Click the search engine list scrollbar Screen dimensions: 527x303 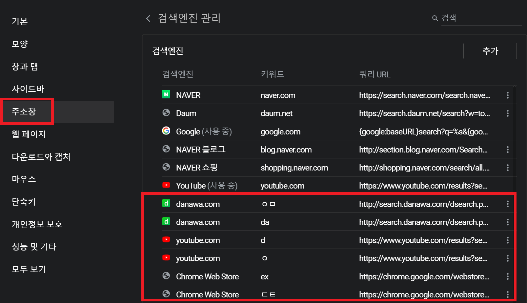[515, 193]
